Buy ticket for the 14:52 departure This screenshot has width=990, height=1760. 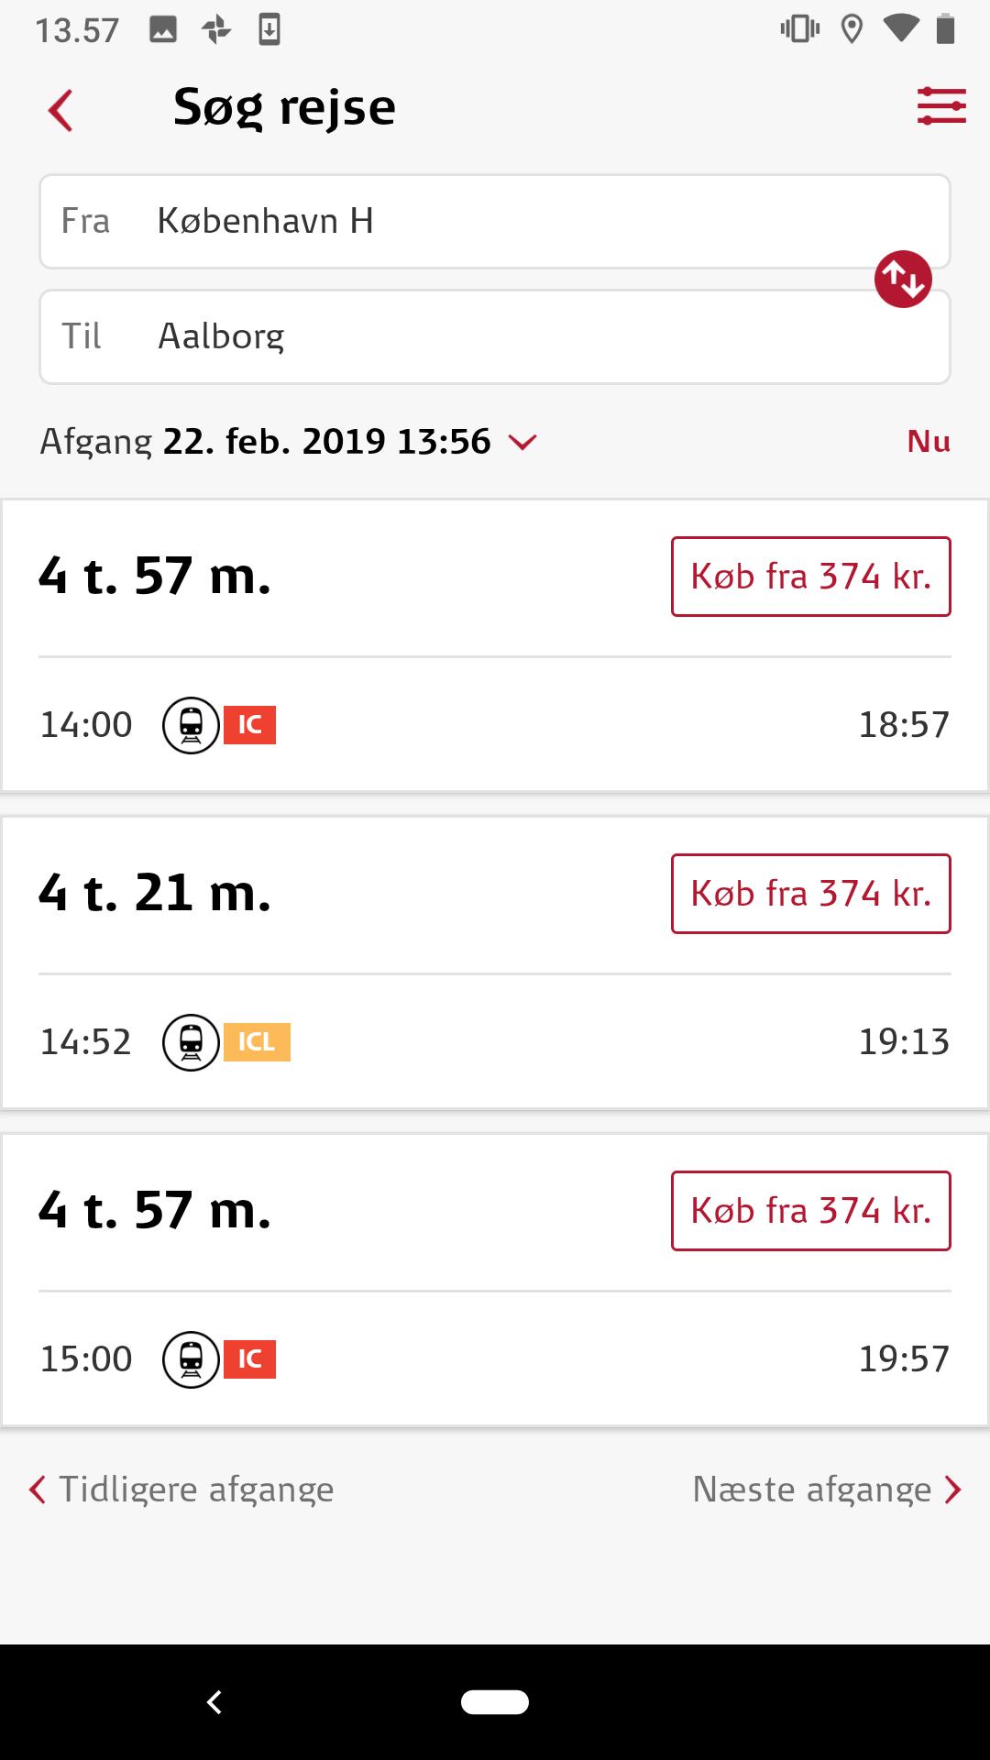pyautogui.click(x=810, y=894)
